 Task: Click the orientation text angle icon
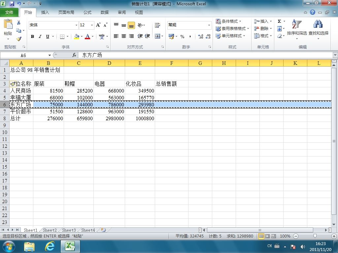point(140,25)
